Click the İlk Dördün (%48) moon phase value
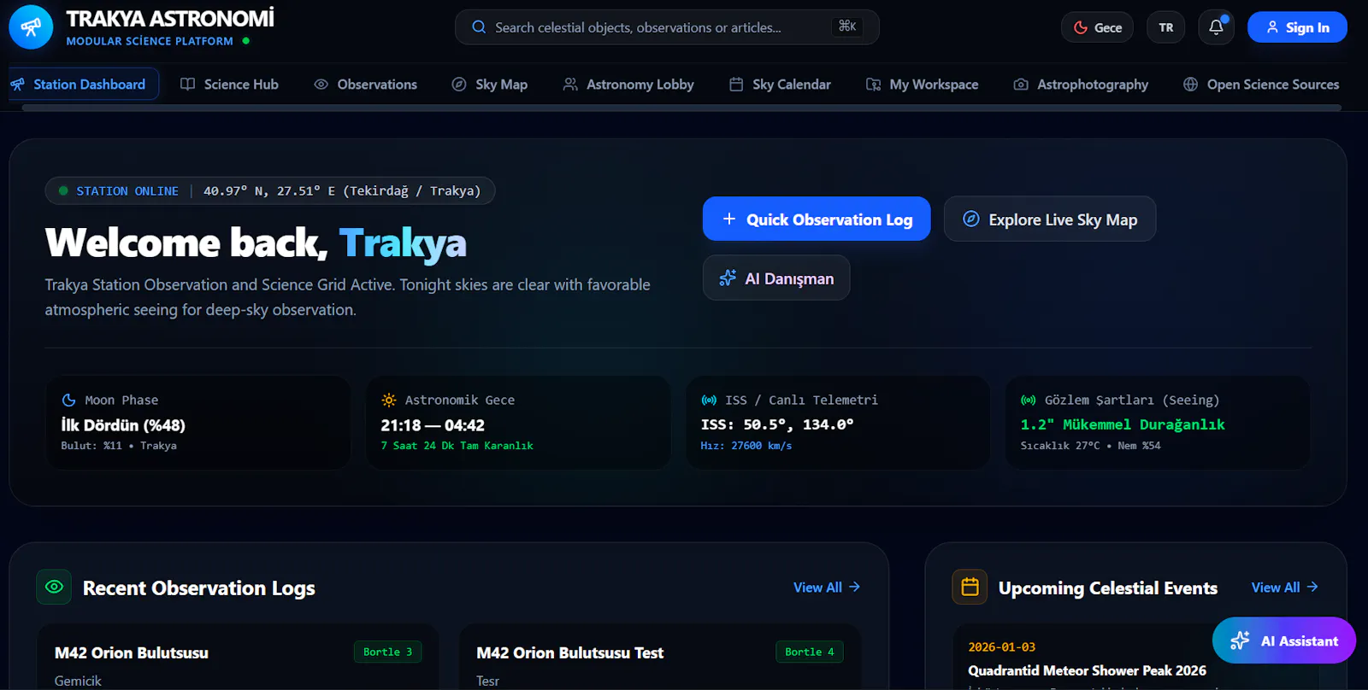This screenshot has height=690, width=1368. pos(123,424)
